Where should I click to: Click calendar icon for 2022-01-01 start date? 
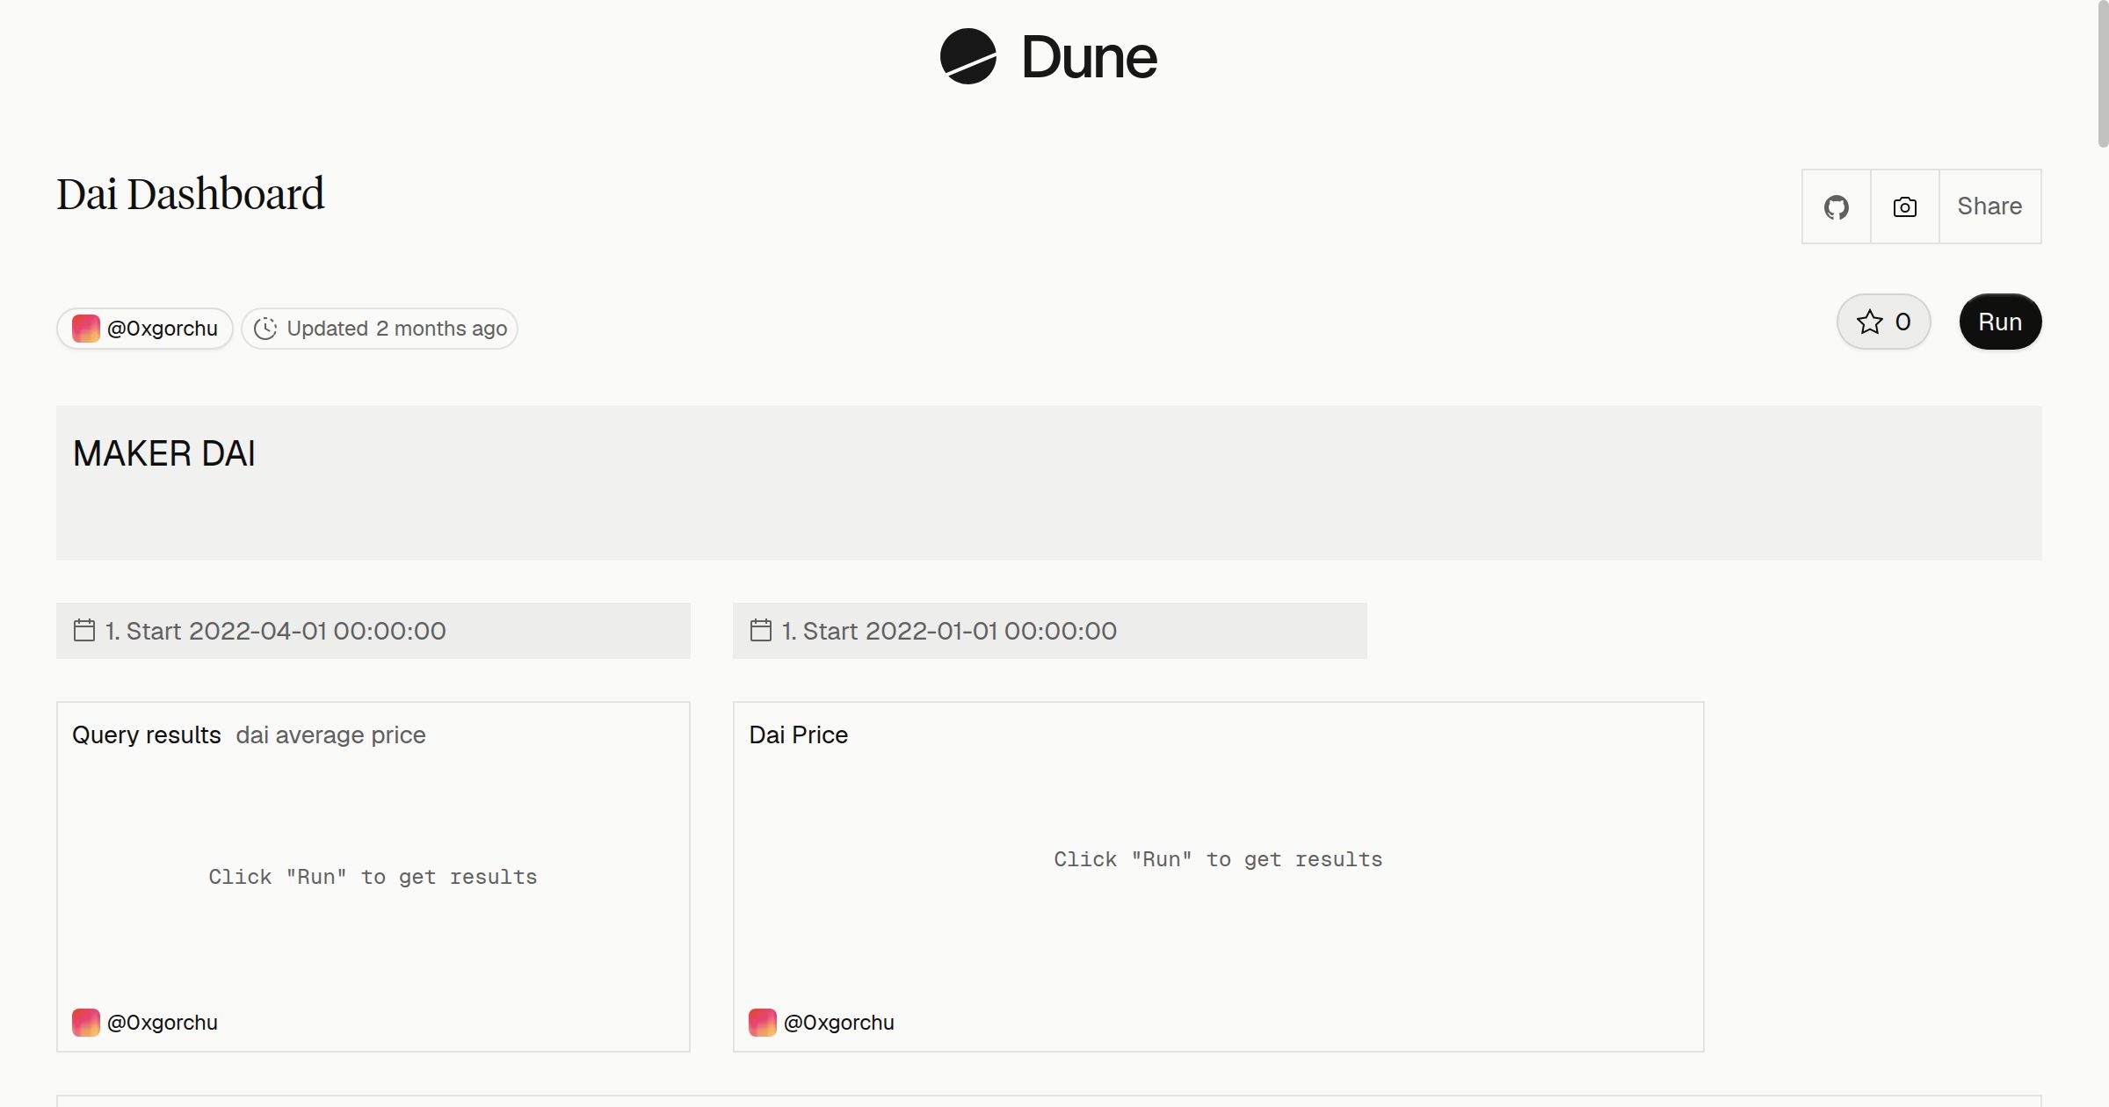[761, 630]
